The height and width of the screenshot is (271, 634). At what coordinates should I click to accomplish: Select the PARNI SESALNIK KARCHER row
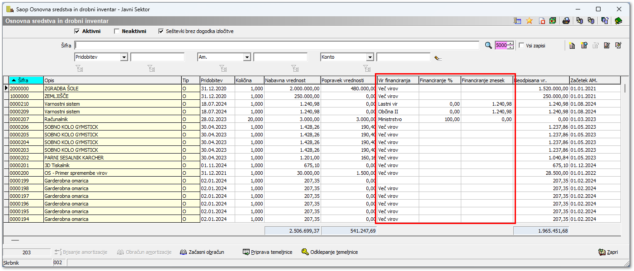tap(312, 158)
